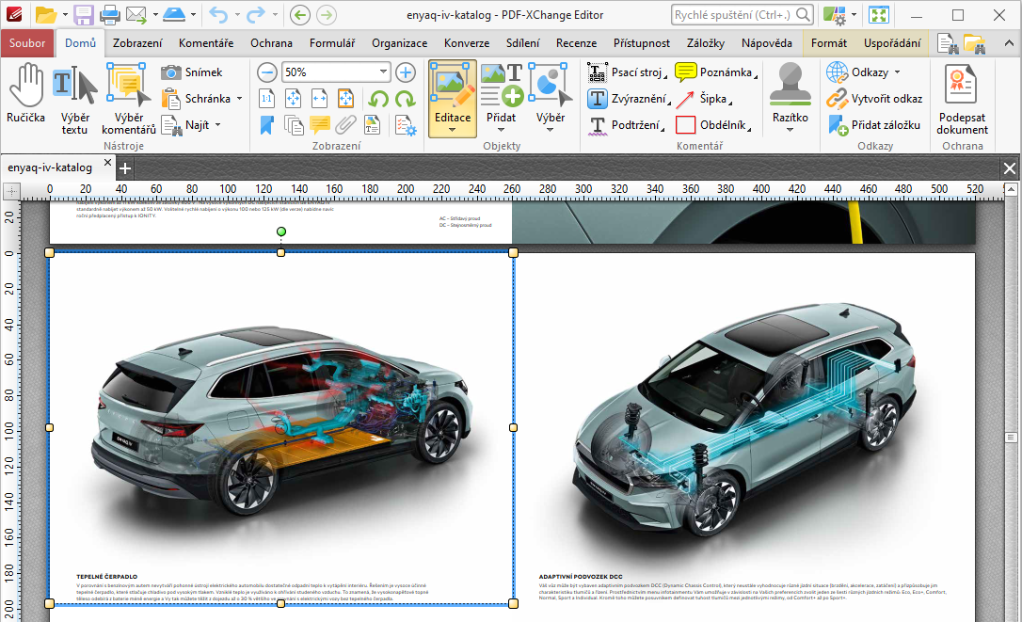
Task: Click the vertical scrollbar up arrow
Action: pyautogui.click(x=1011, y=190)
